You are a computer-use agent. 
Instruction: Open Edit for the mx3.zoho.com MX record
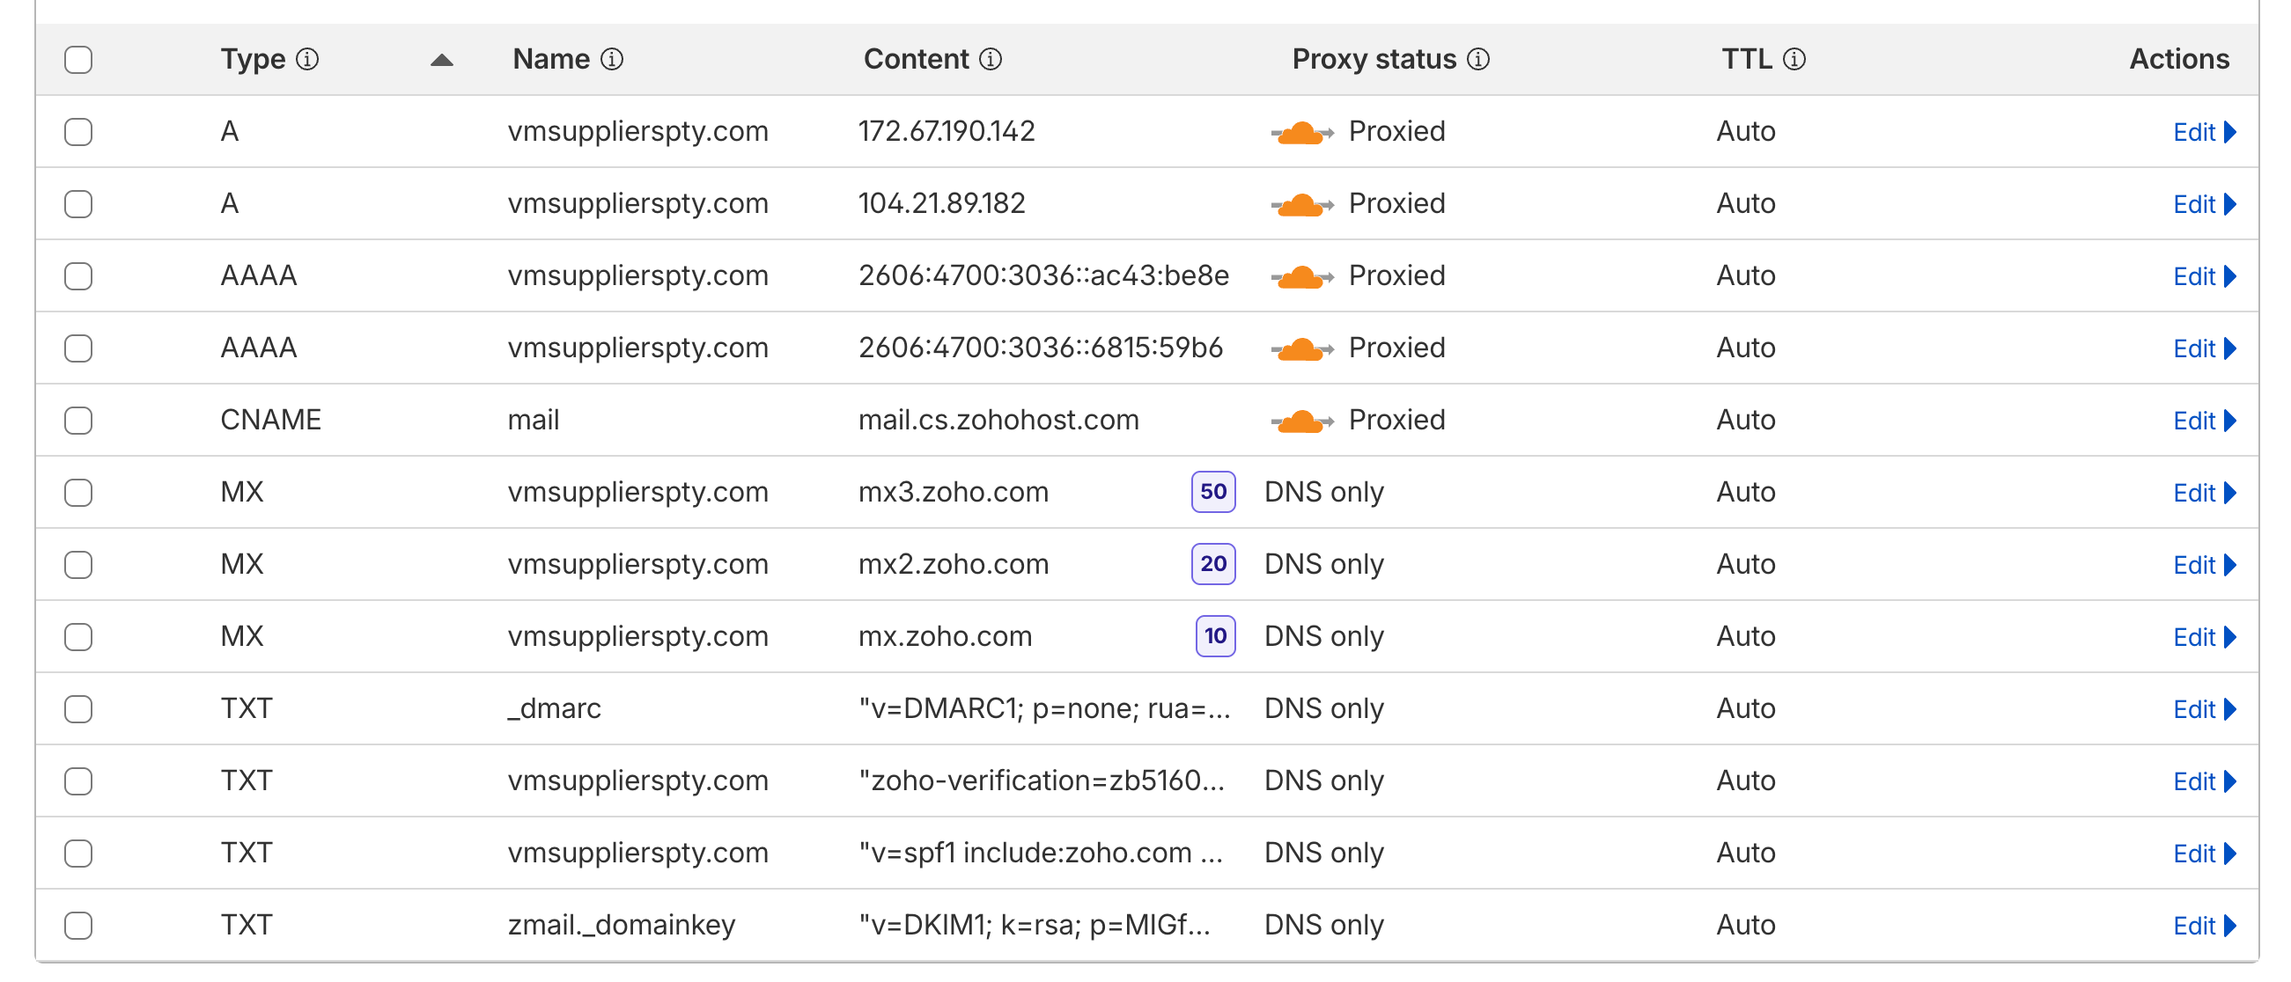pos(2204,494)
